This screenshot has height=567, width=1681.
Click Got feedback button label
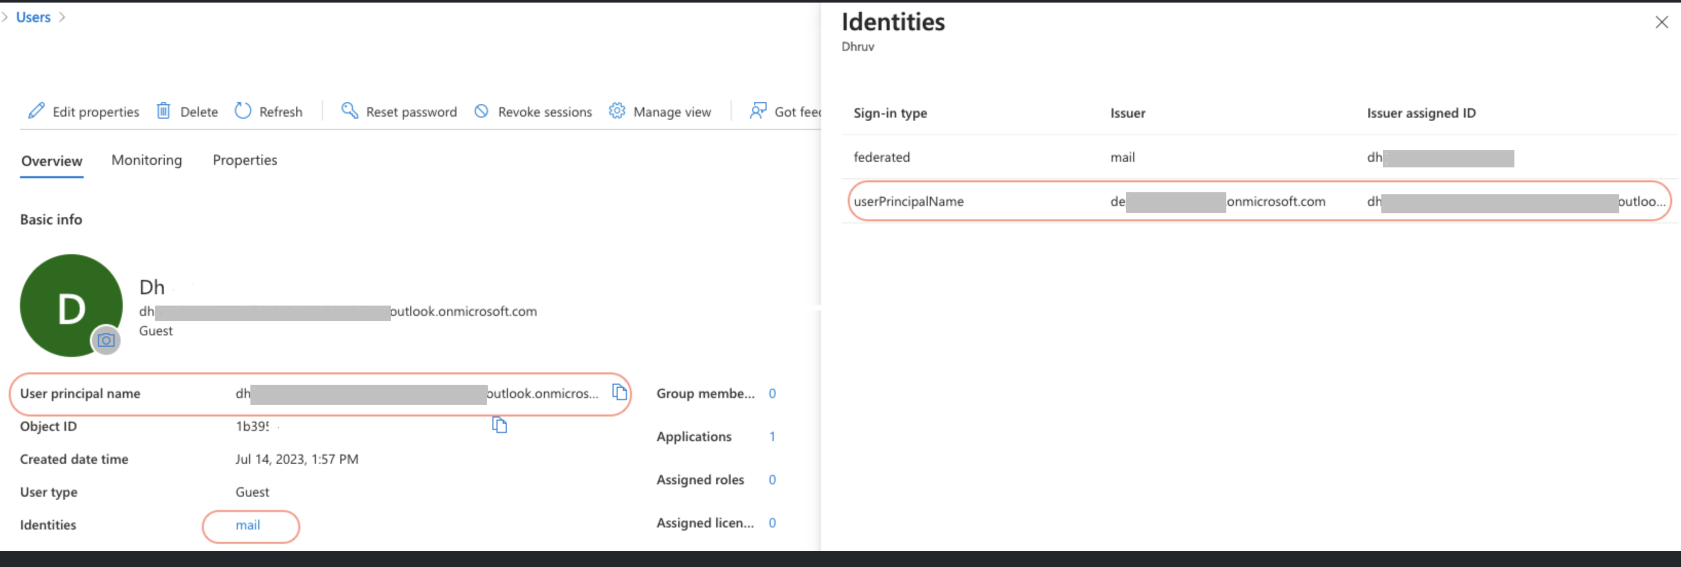[x=797, y=112]
